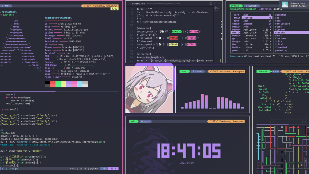The height and width of the screenshot is (174, 309).
Task: Select the .xinitrc file in ranger
Action: pos(257,44)
